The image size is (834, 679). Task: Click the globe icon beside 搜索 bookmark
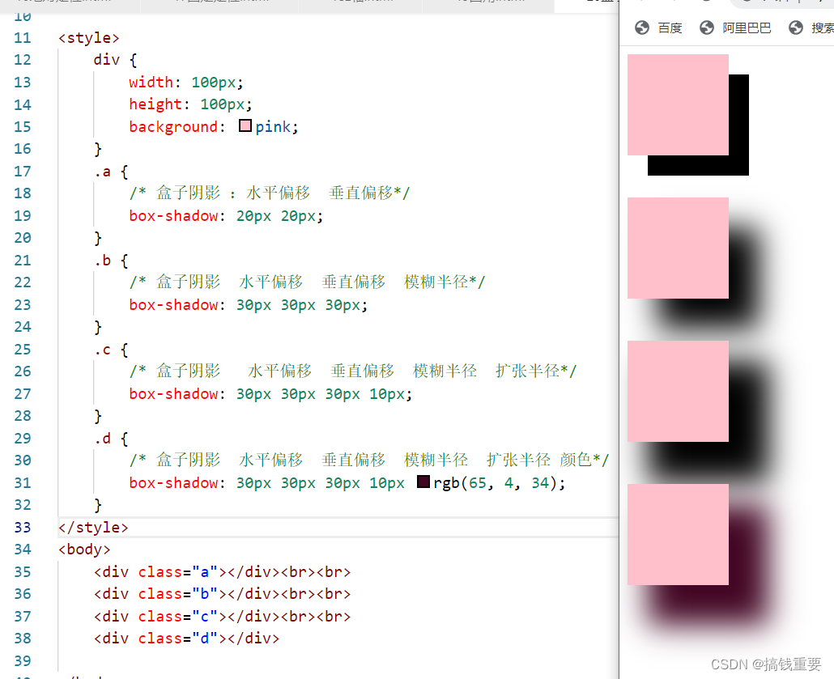coord(796,28)
